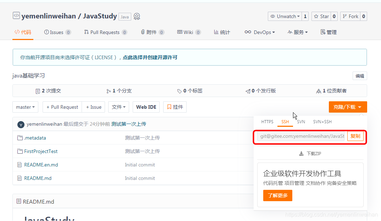
Task: Click 点此选择并创建开源许可 link
Action: click(x=150, y=57)
